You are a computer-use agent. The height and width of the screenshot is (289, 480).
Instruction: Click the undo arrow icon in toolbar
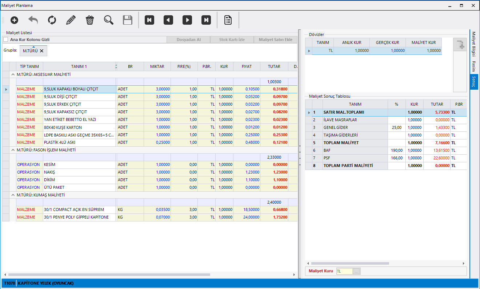(x=33, y=20)
